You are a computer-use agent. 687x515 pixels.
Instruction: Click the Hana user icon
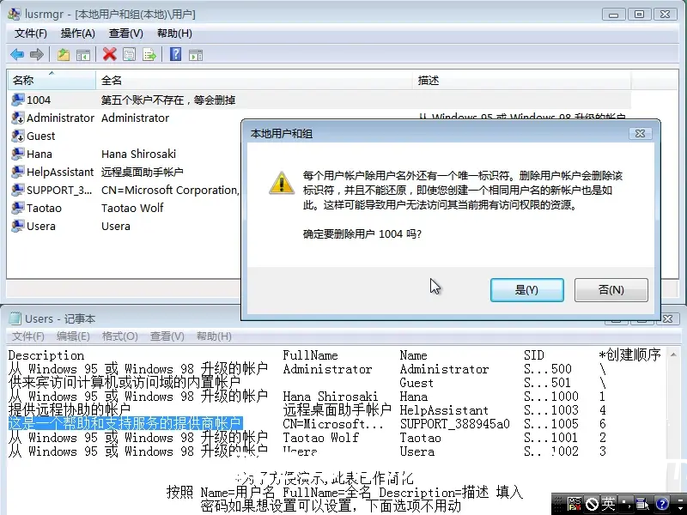(18, 154)
